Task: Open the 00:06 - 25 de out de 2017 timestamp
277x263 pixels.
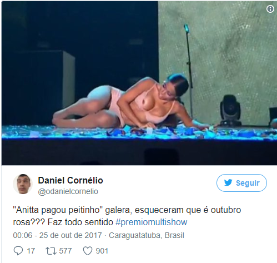Action: (x=57, y=235)
